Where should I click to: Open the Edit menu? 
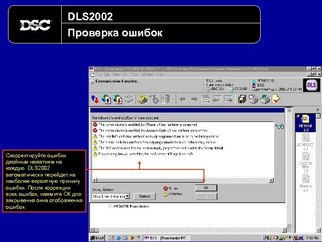coord(107,74)
